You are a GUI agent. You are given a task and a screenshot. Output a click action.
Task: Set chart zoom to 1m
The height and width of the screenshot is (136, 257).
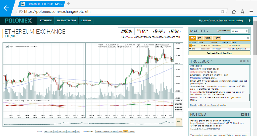73,131
